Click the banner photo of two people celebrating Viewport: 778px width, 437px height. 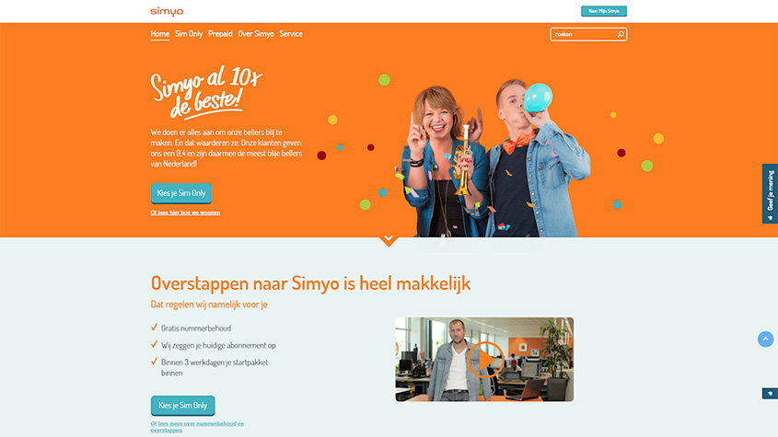tap(496, 157)
